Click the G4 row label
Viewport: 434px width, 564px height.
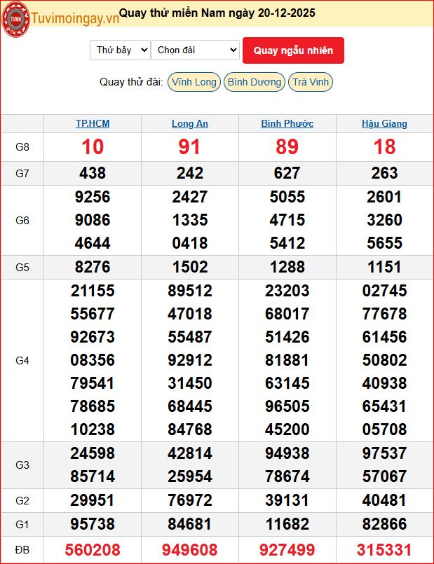(22, 360)
